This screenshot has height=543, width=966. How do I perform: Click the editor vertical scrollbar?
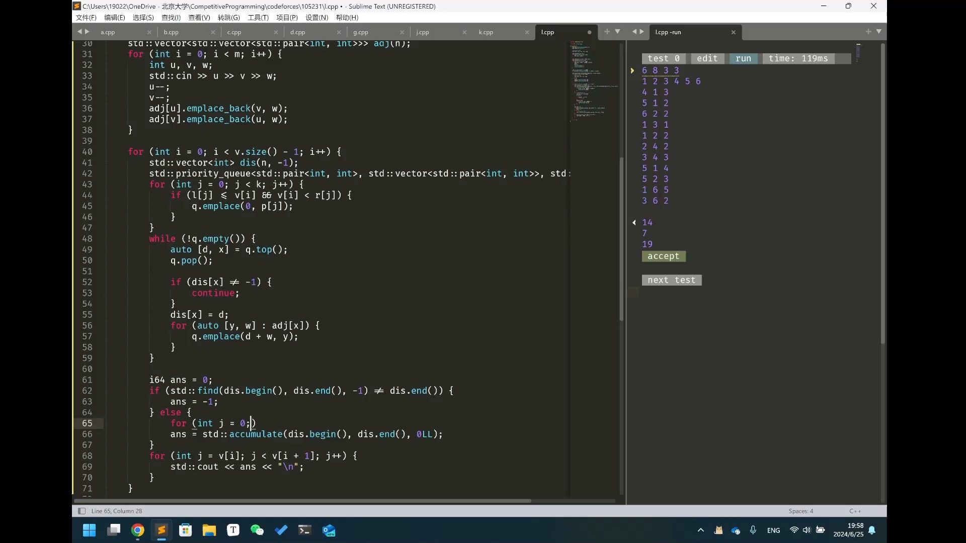pyautogui.click(x=621, y=239)
